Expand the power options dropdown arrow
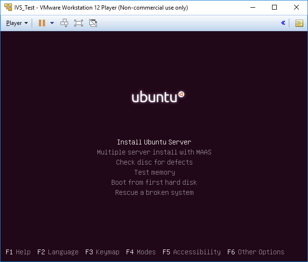 [x=52, y=23]
